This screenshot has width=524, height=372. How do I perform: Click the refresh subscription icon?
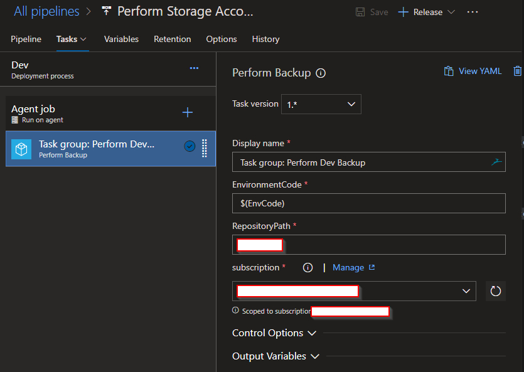coord(496,291)
